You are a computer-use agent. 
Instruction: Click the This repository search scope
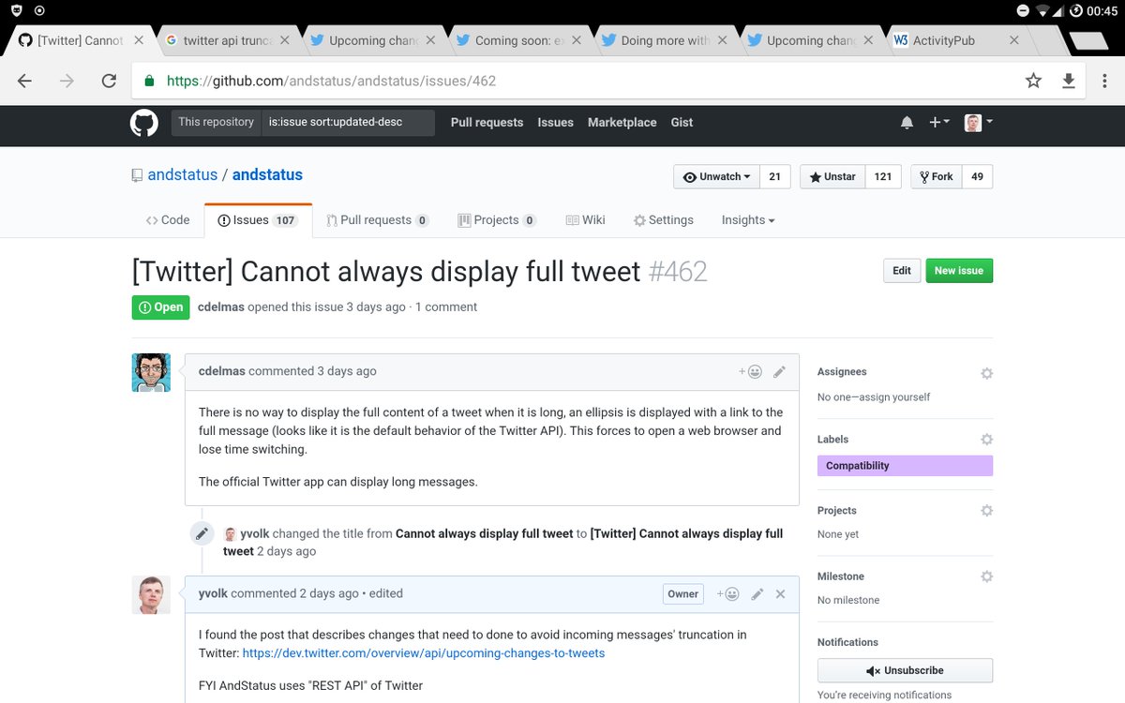(216, 123)
